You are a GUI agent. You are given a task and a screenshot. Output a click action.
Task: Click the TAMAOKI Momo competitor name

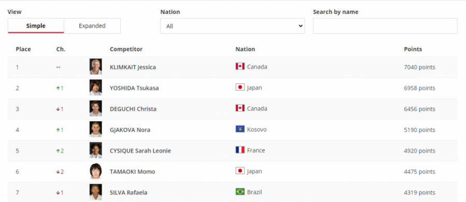[133, 171]
